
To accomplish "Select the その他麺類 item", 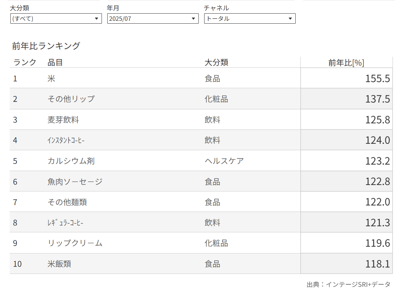I will pyautogui.click(x=67, y=202).
